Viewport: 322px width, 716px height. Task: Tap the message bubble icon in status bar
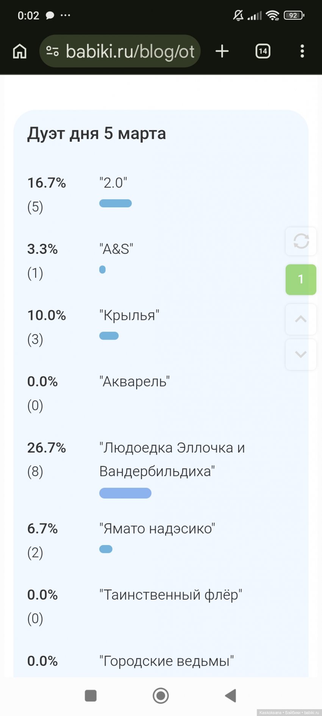pyautogui.click(x=50, y=15)
